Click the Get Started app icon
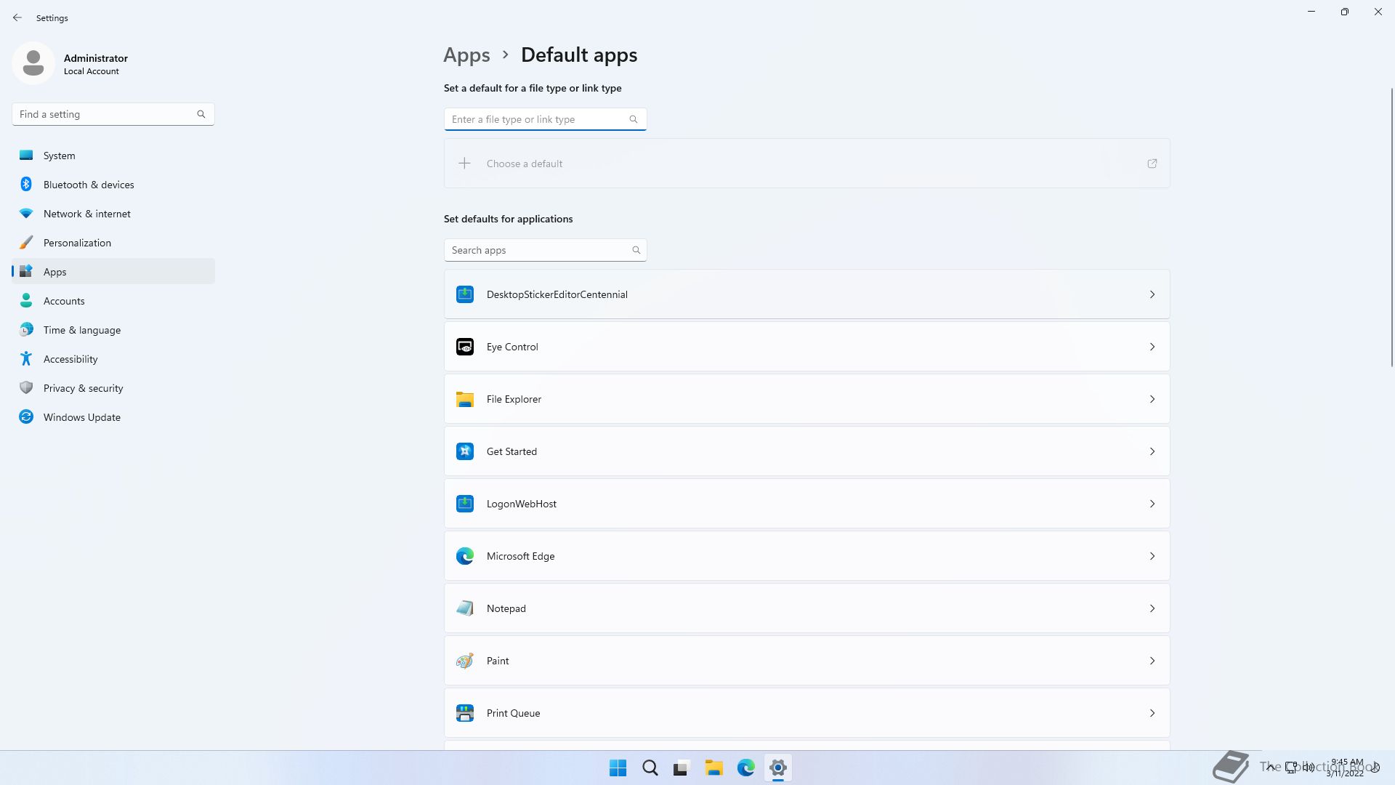Viewport: 1395px width, 785px height. pyautogui.click(x=465, y=451)
